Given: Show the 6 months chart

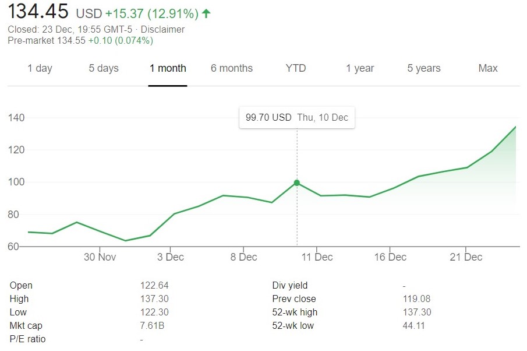Looking at the screenshot, I should click(x=232, y=68).
